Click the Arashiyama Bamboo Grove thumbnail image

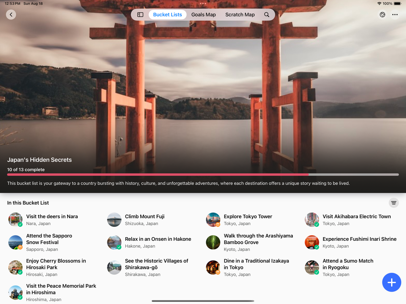point(213,242)
